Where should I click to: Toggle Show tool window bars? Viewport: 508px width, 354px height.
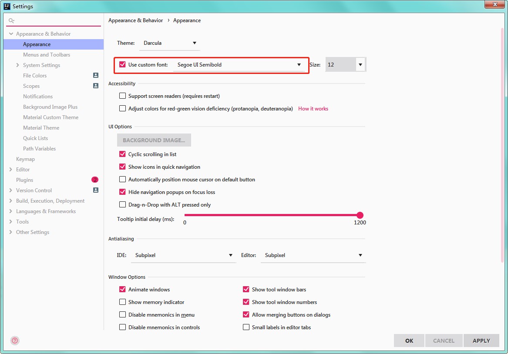pyautogui.click(x=246, y=289)
